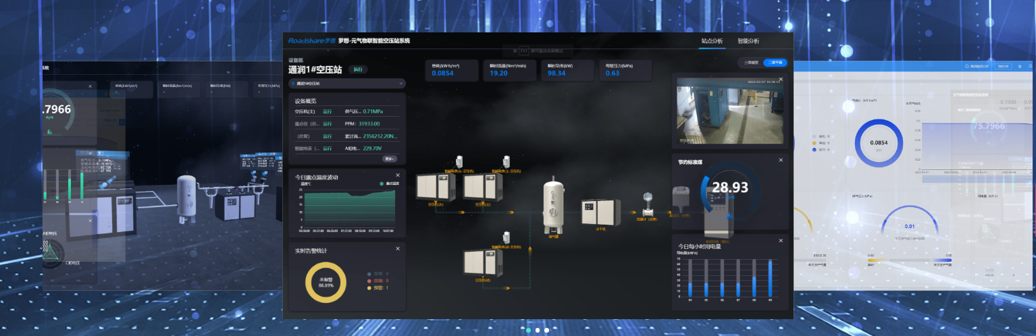Select the 二维平面 view toggle
The height and width of the screenshot is (336, 1036).
click(x=775, y=62)
